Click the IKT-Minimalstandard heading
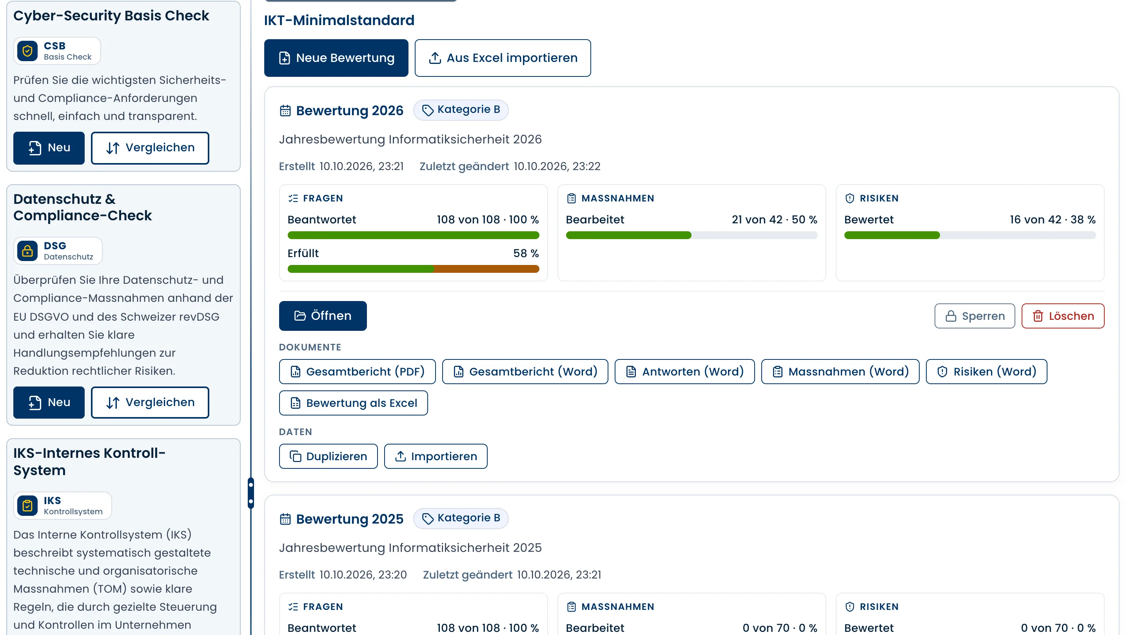Image resolution: width=1129 pixels, height=635 pixels. click(339, 20)
